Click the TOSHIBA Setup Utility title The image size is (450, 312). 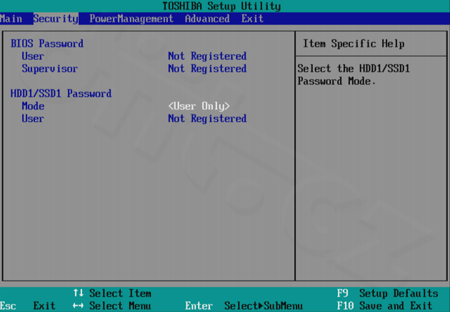221,6
